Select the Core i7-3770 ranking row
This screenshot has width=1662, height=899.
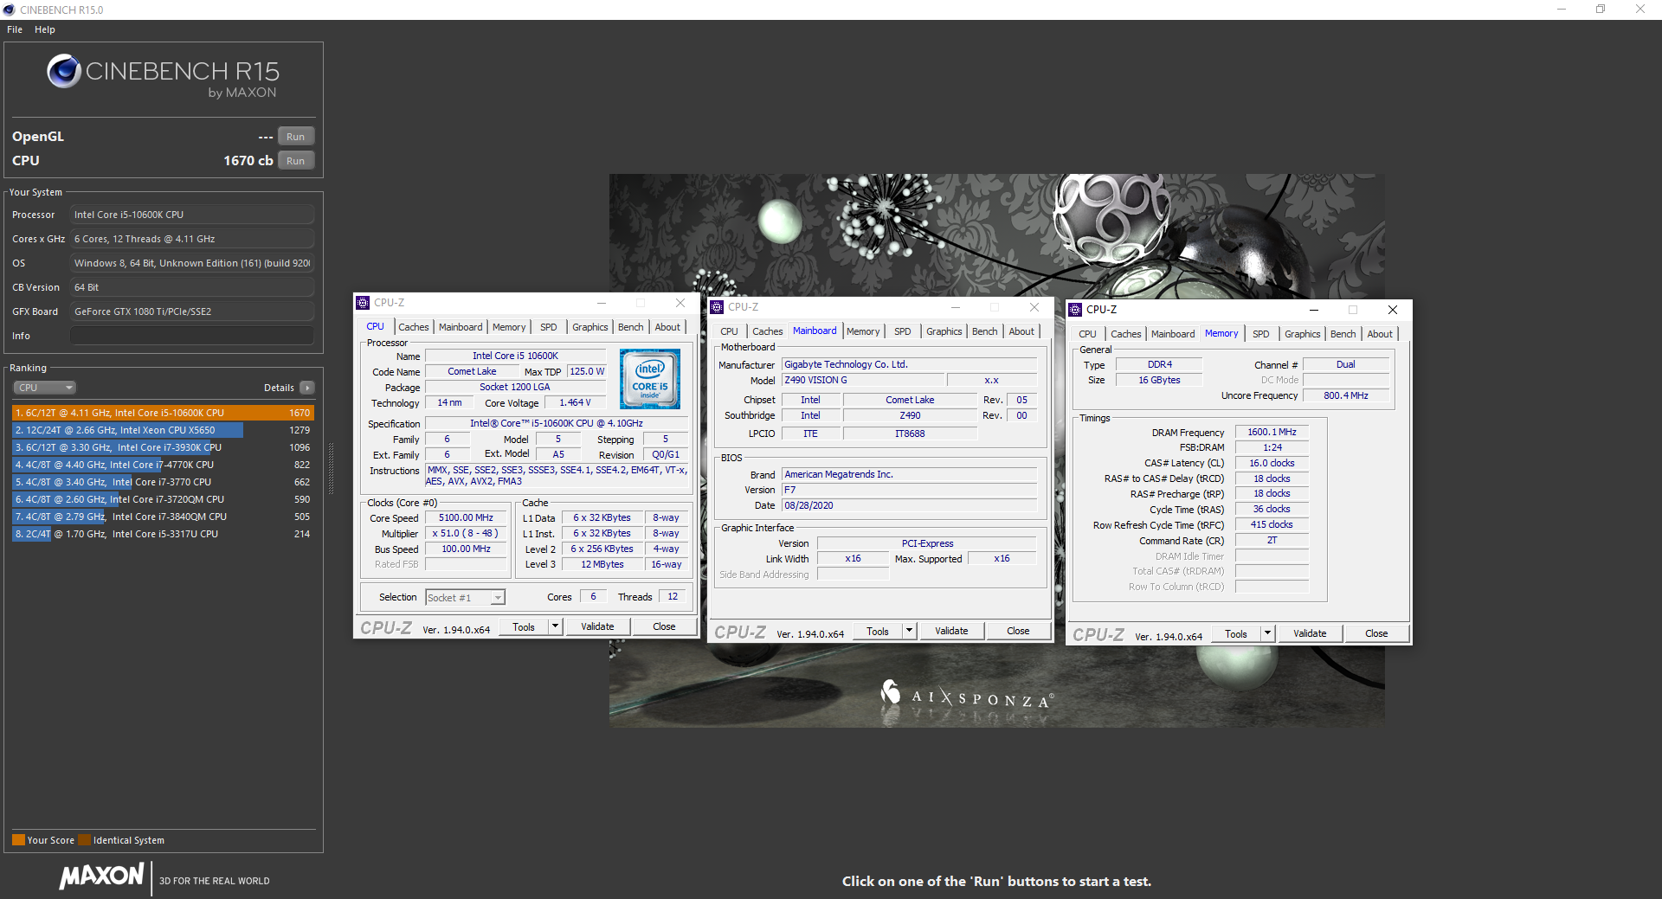[x=163, y=482]
